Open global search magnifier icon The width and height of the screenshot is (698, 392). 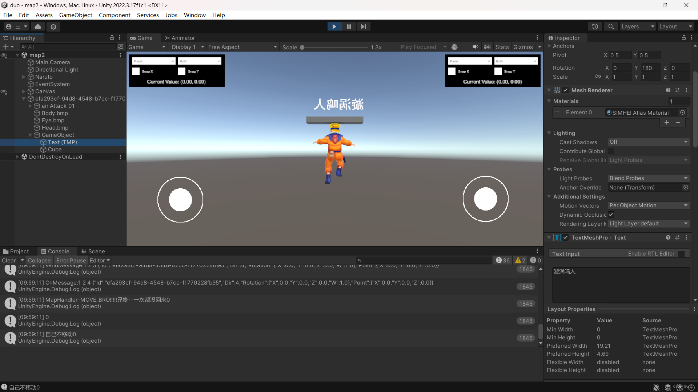click(611, 26)
